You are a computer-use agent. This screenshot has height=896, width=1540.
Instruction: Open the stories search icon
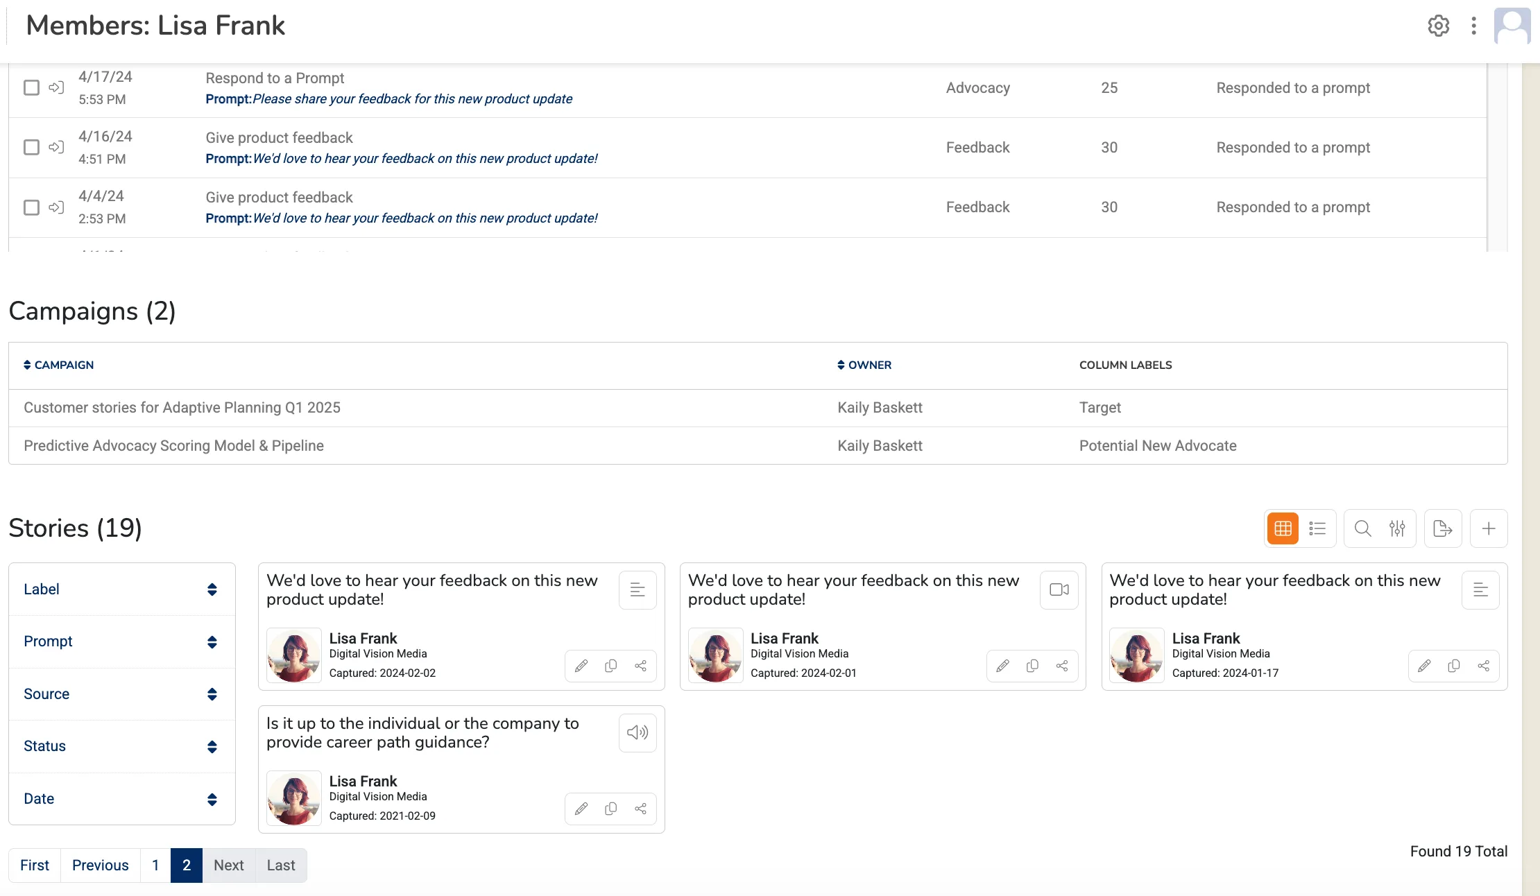pyautogui.click(x=1362, y=528)
